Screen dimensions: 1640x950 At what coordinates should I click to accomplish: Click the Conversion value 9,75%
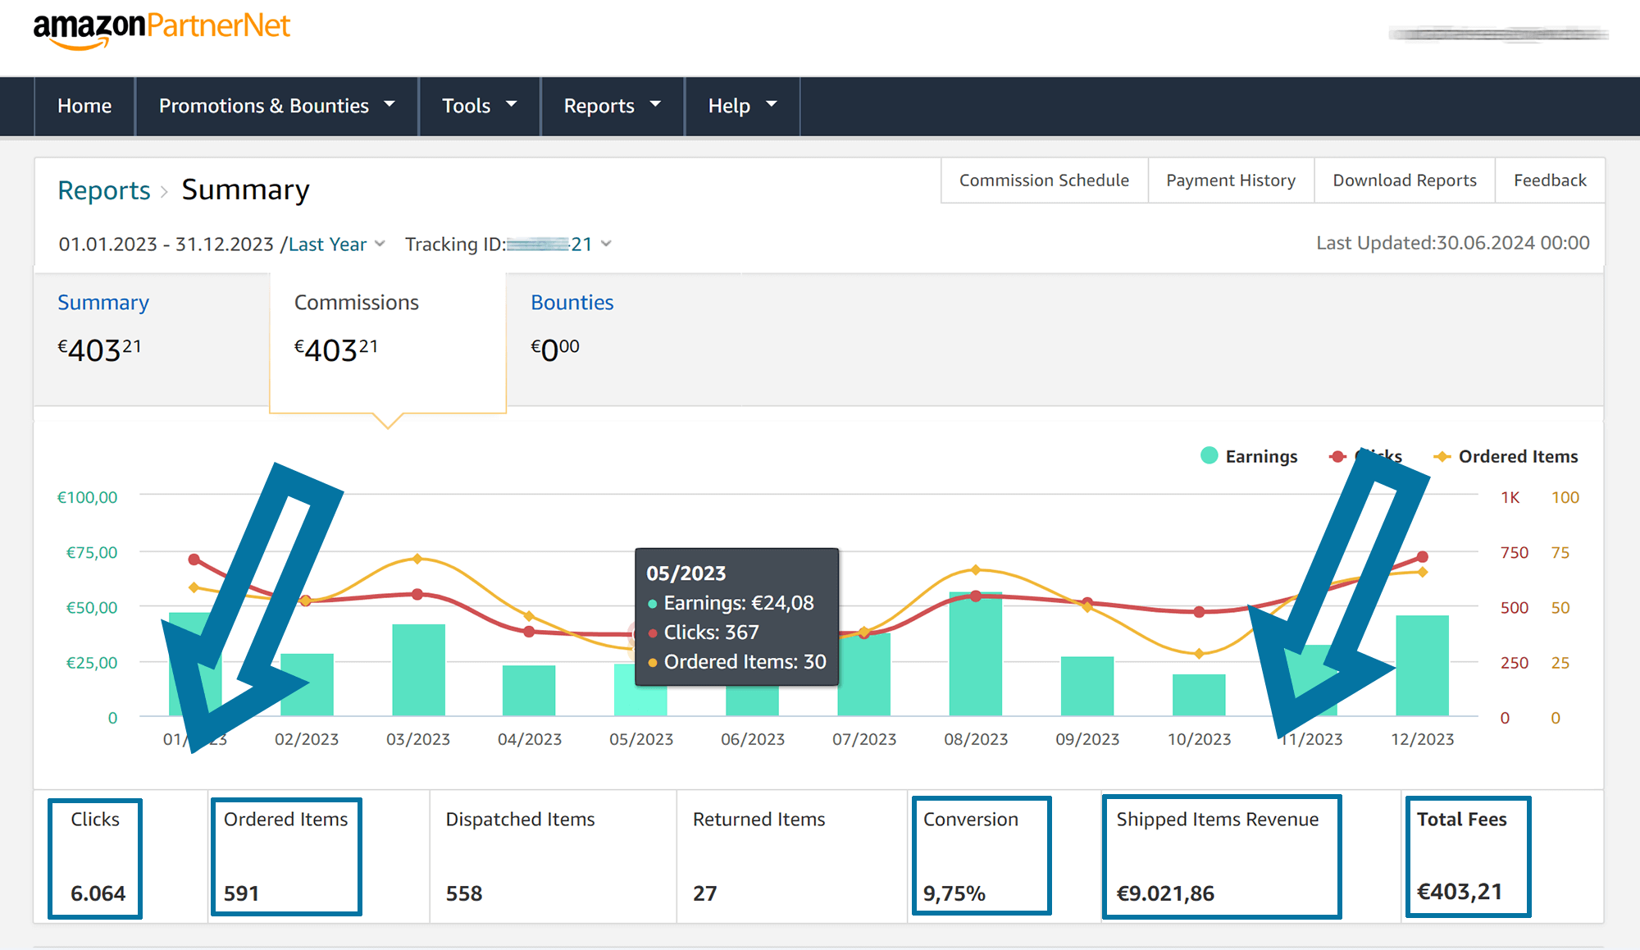[x=954, y=893]
